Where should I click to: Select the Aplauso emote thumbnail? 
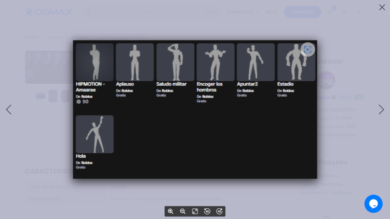tap(135, 62)
